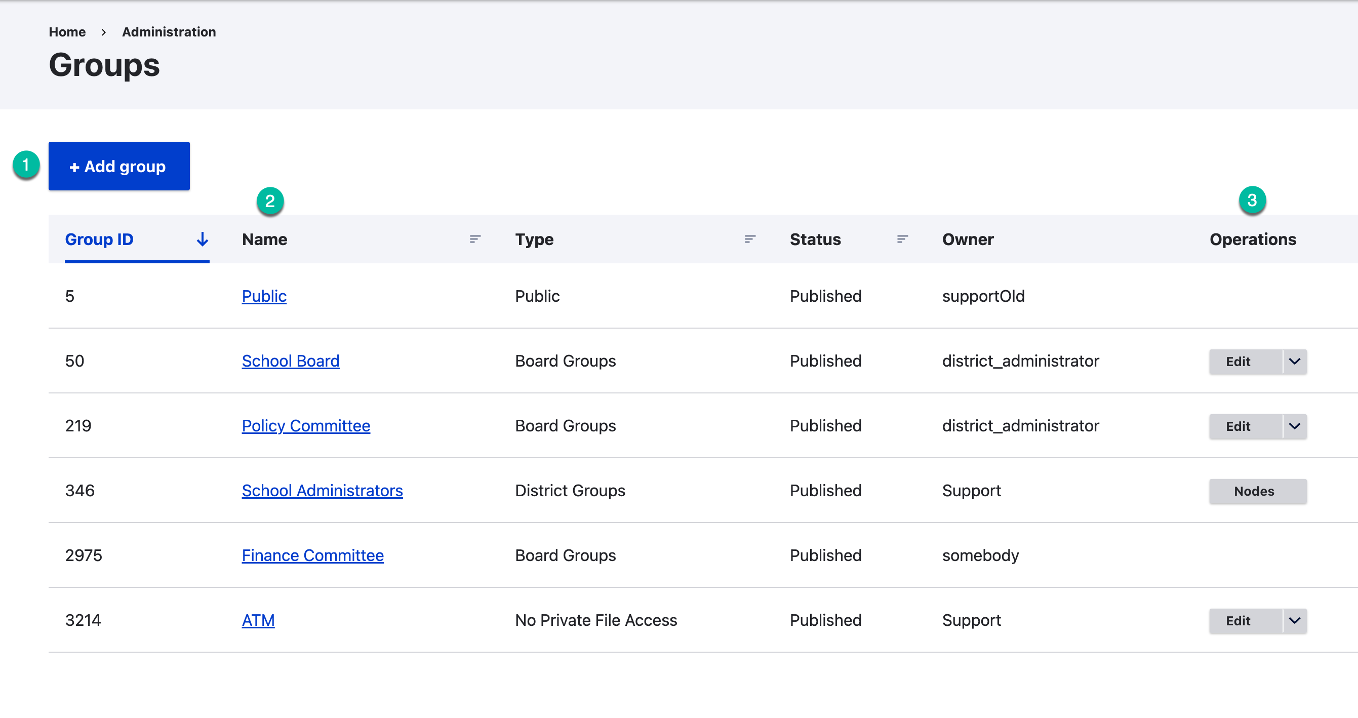This screenshot has height=718, width=1358.
Task: Select the Group ID cell 3214
Action: click(x=83, y=620)
